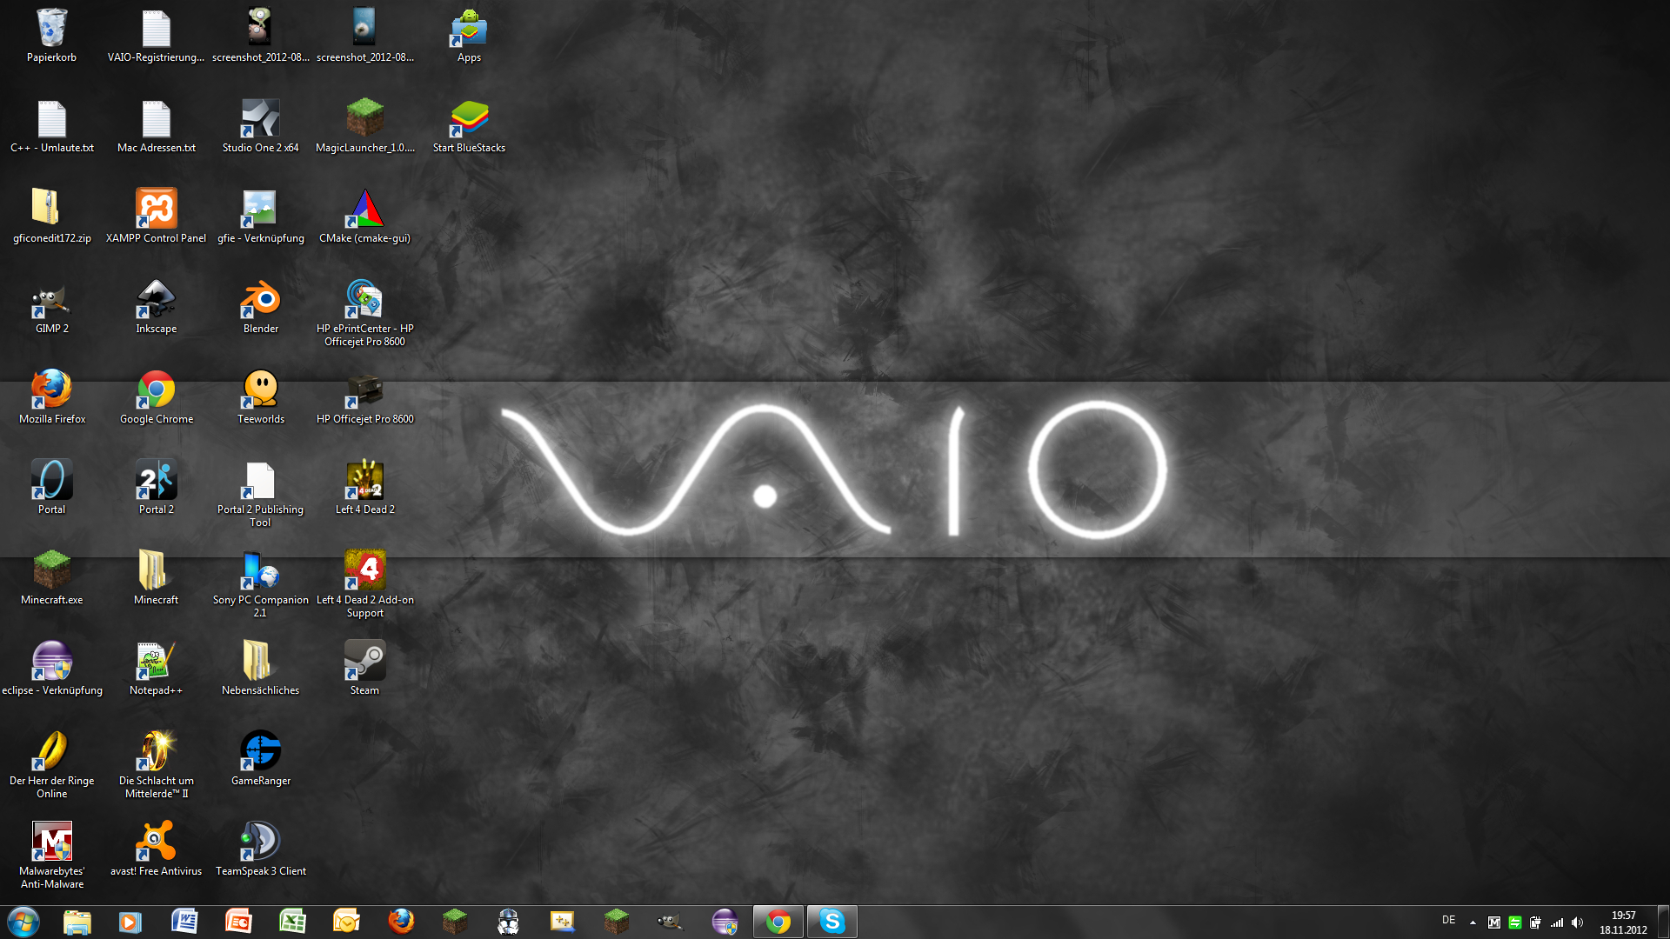Click the Windows Start button
This screenshot has height=939, width=1670.
(23, 922)
